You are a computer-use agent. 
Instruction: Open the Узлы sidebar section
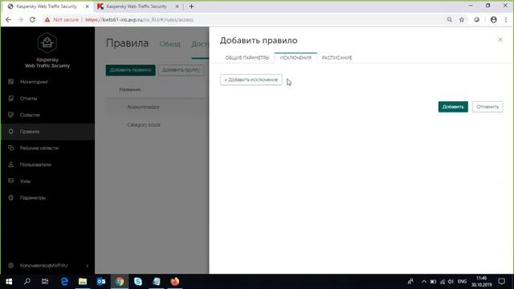click(x=25, y=181)
